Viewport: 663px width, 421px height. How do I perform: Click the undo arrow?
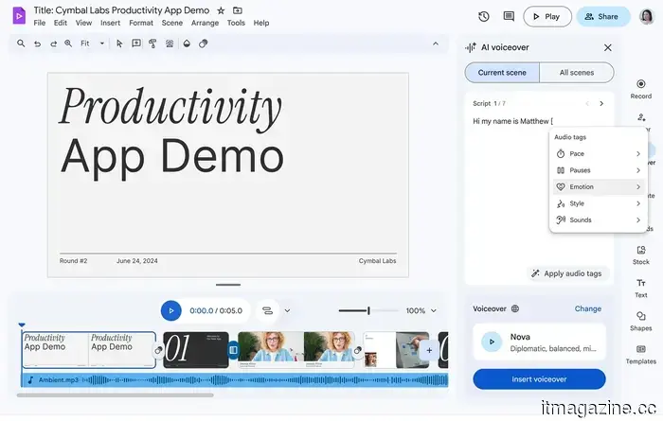pos(38,44)
